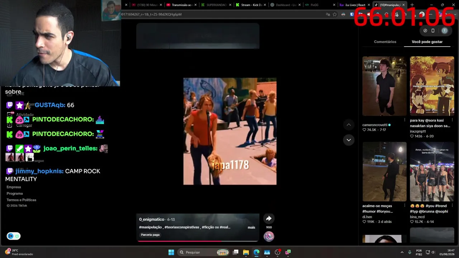Switch to the Transmissão ao vivo YouTube tab

click(x=181, y=5)
